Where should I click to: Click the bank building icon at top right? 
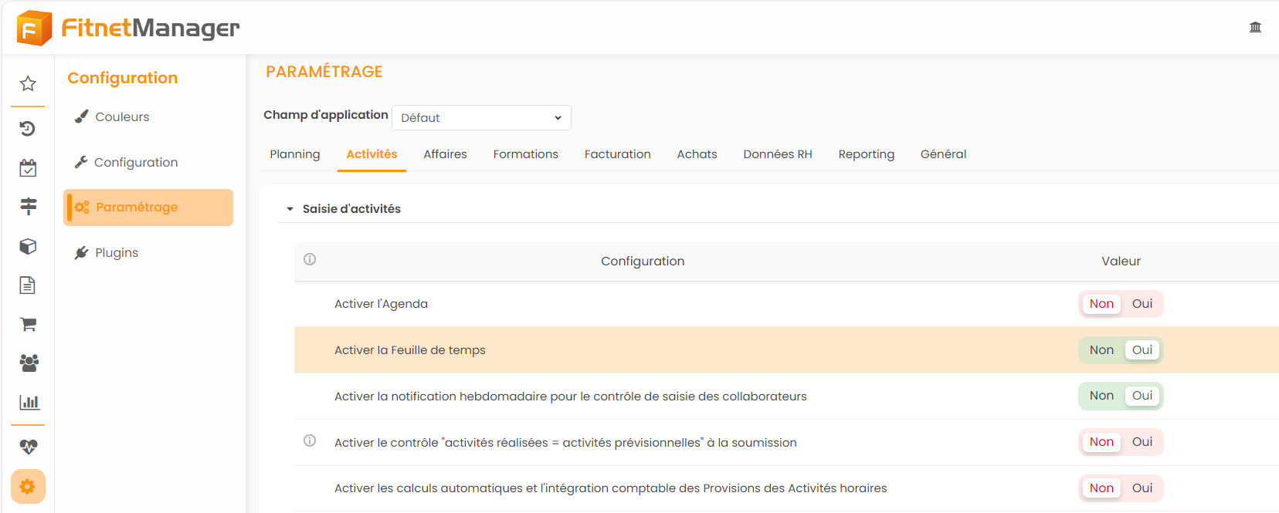[x=1255, y=27]
